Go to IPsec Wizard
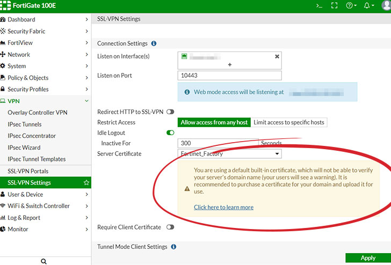 (x=24, y=148)
